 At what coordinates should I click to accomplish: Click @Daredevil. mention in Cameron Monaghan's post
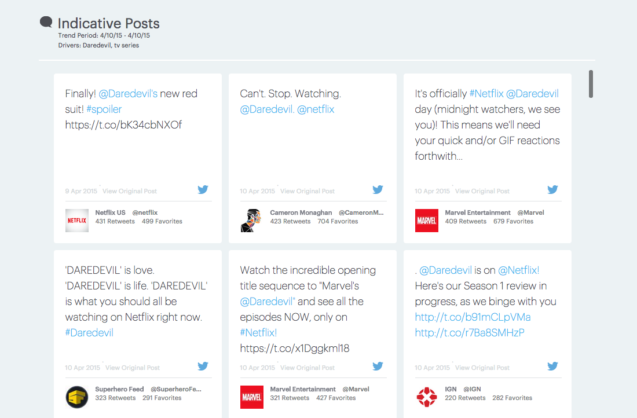[x=267, y=109]
